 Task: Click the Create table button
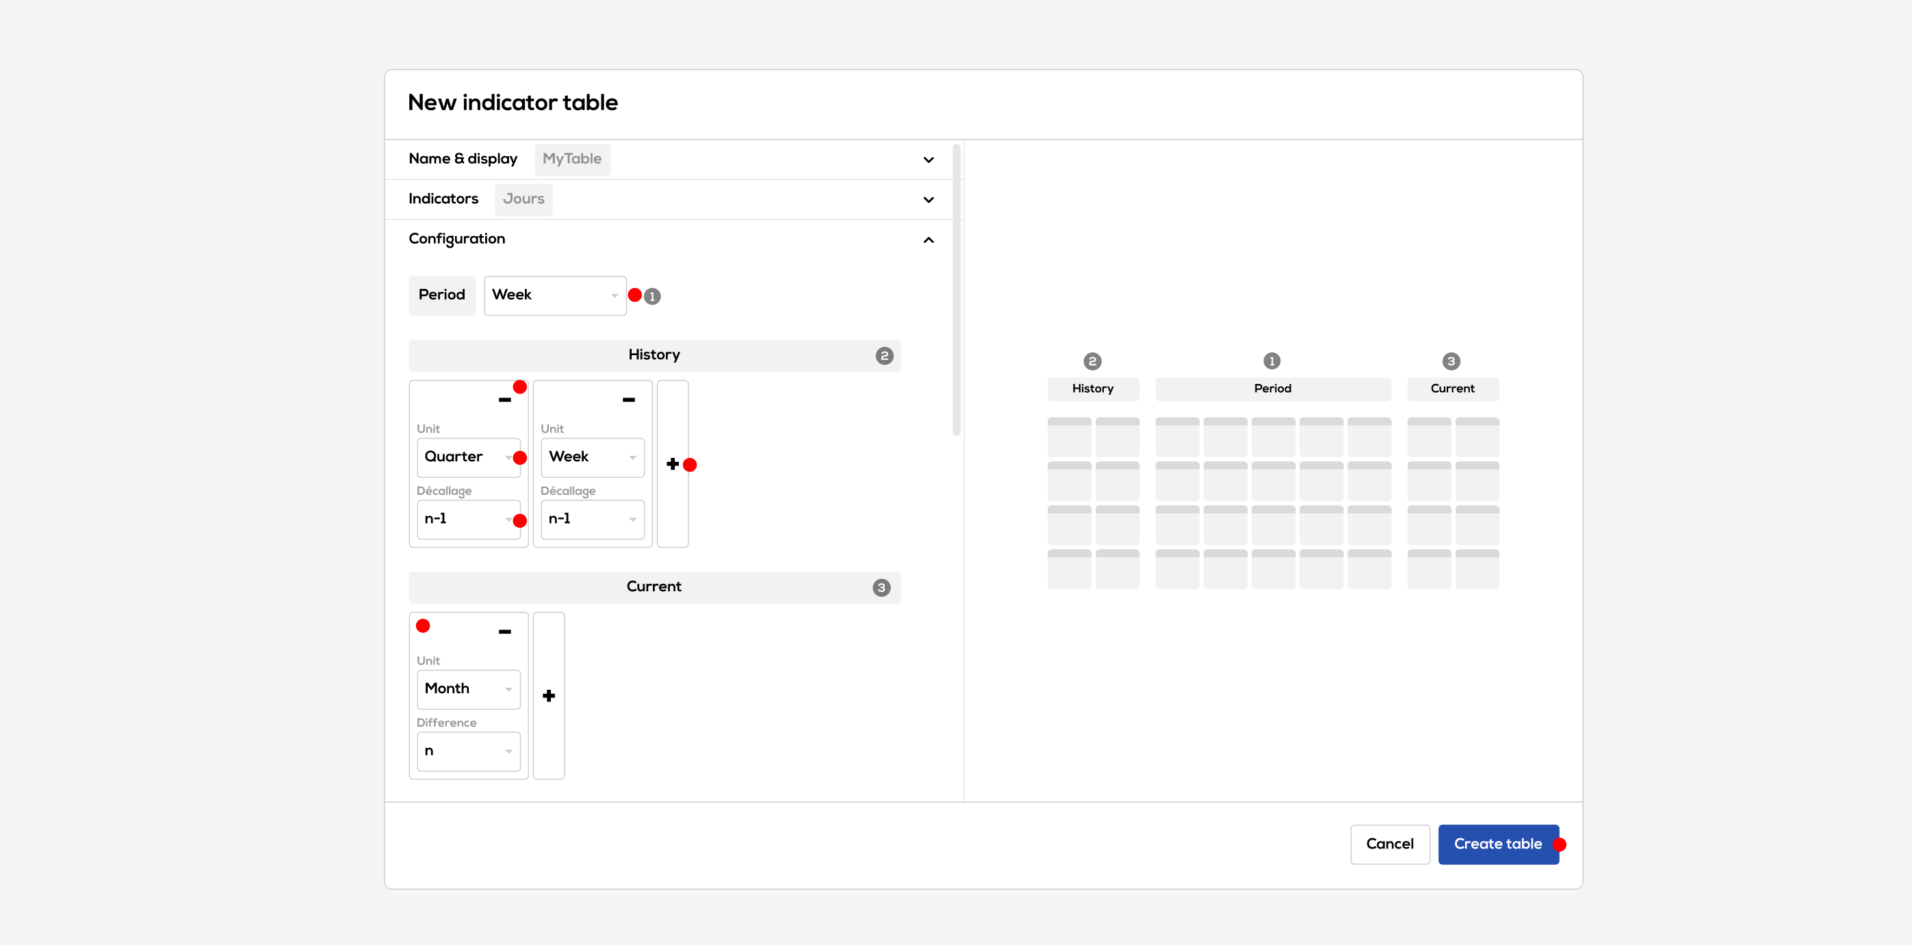pyautogui.click(x=1497, y=844)
